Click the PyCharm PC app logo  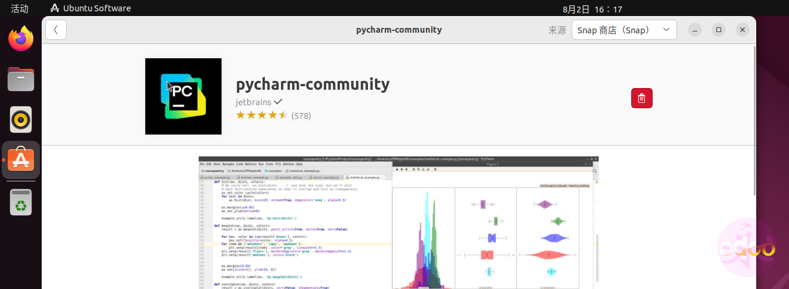pyautogui.click(x=183, y=96)
